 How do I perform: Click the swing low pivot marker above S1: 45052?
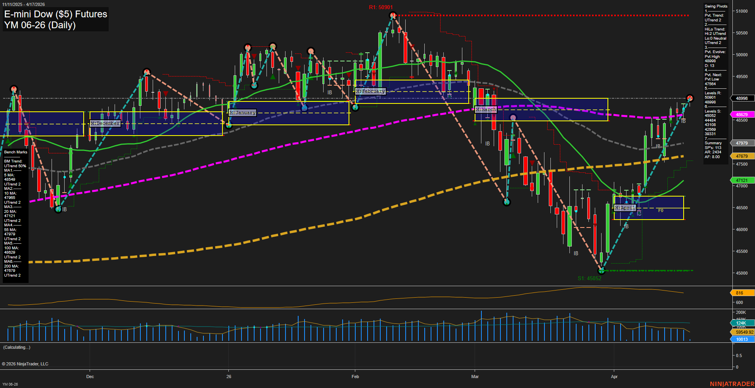pos(602,270)
